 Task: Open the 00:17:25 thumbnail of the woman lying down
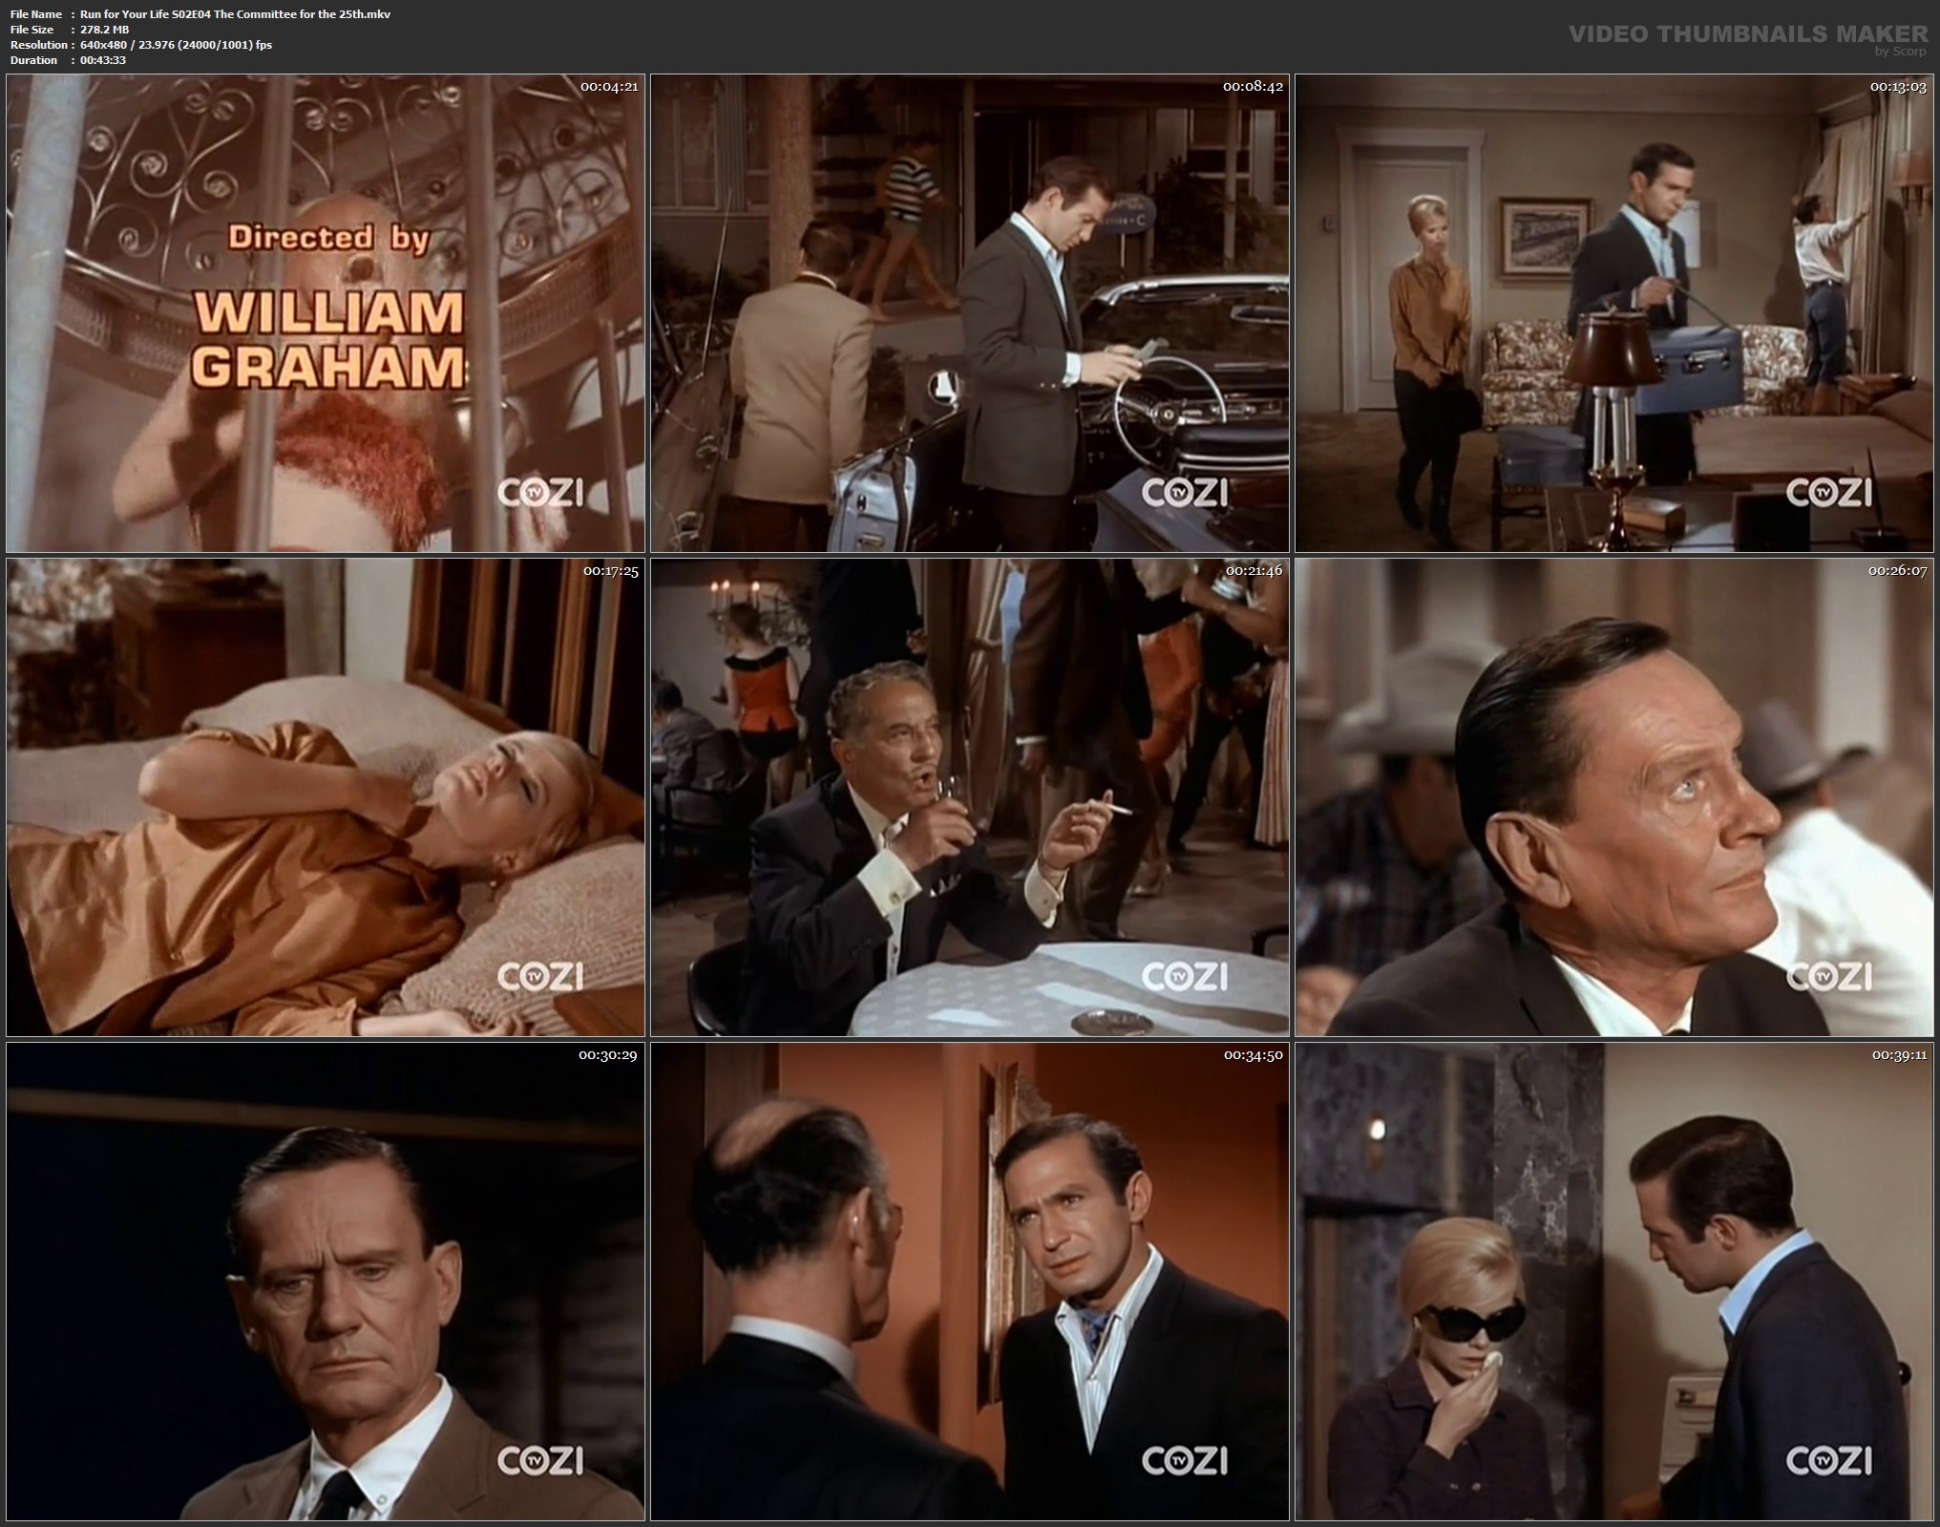coord(325,797)
